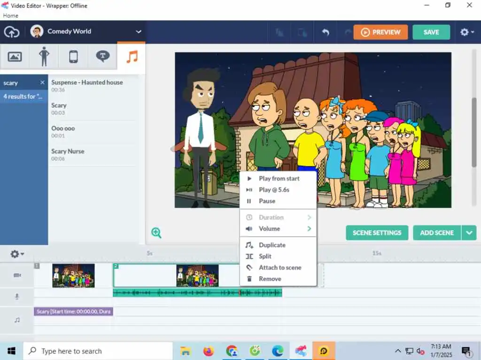Undo the last action
Viewport: 481px width, 360px height.
pos(325,32)
